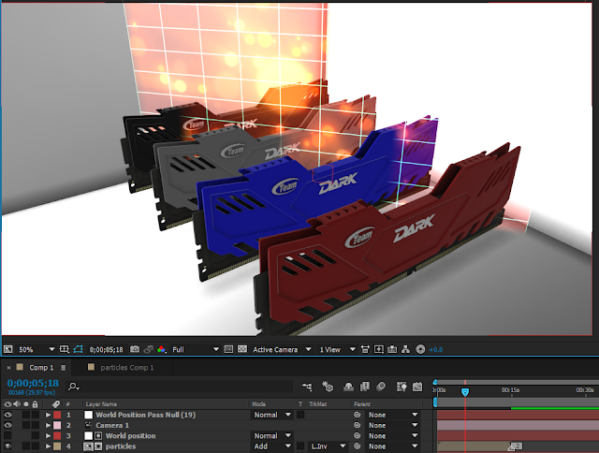This screenshot has width=599, height=453.
Task: Take a snapshot with the camera icon
Action: tap(135, 349)
